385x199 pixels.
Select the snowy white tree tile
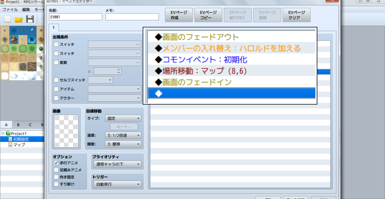(41, 76)
